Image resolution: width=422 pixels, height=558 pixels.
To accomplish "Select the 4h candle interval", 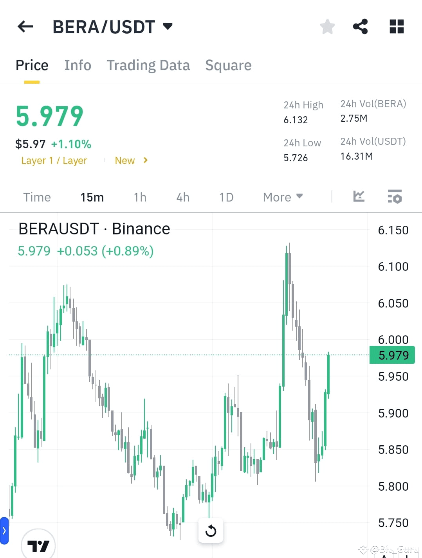I will point(182,197).
